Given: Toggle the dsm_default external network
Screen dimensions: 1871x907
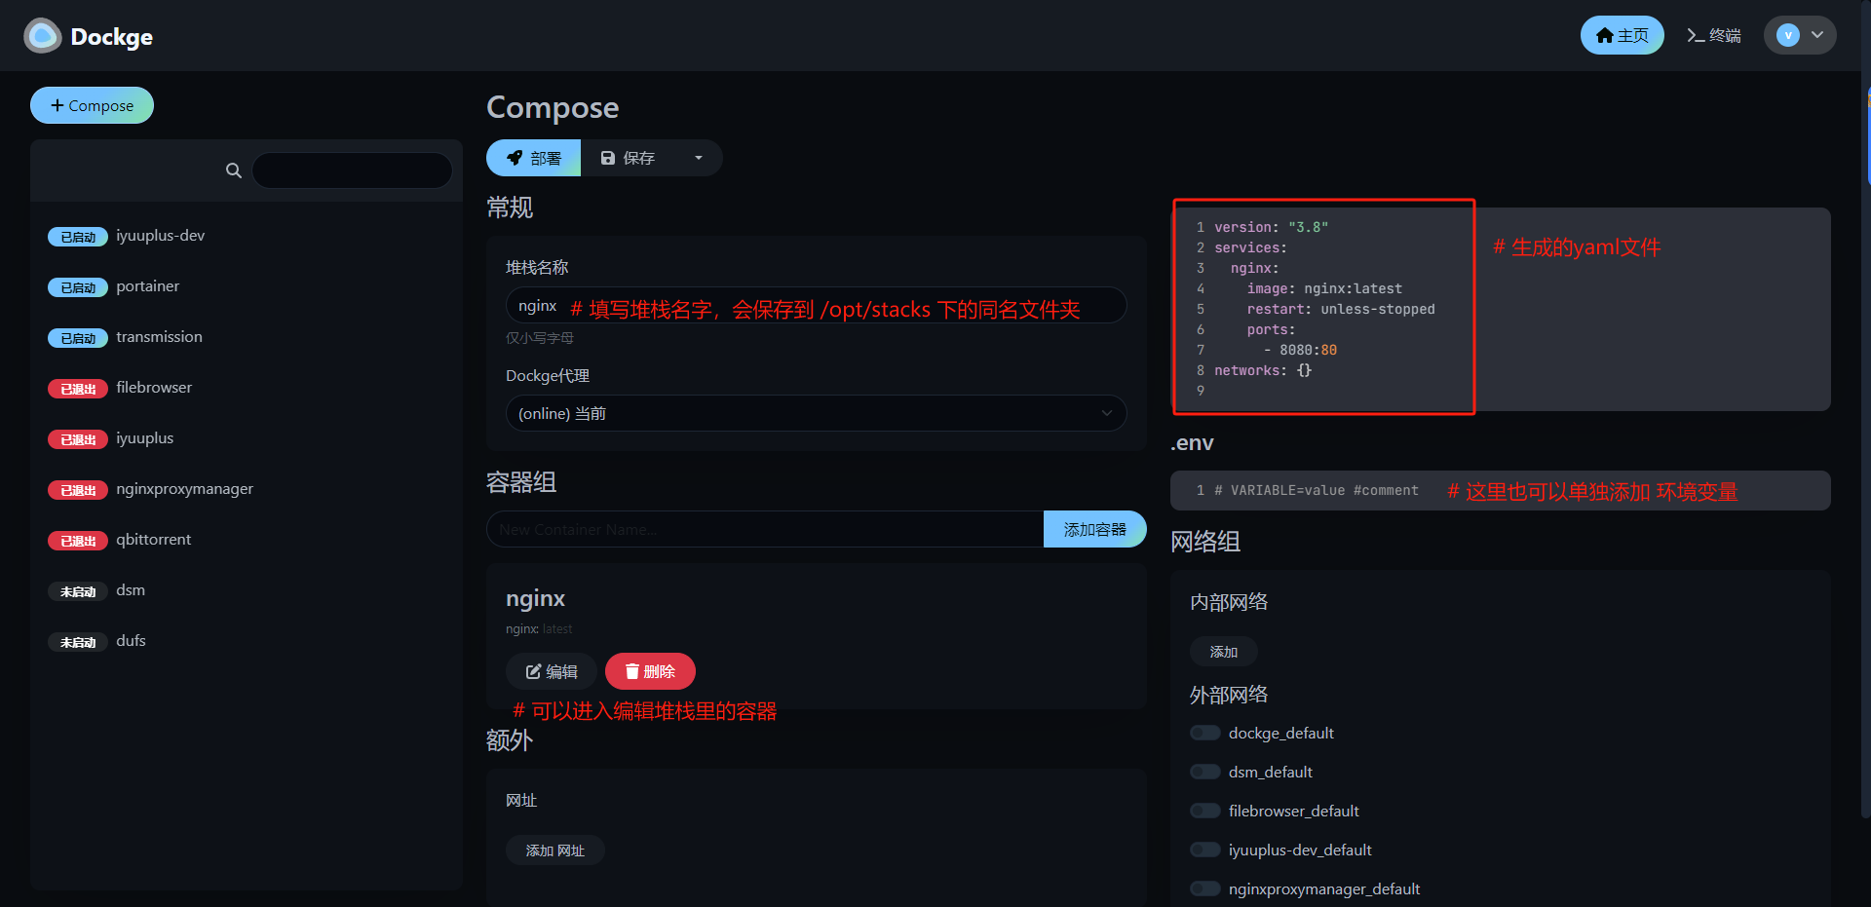Looking at the screenshot, I should pos(1204,772).
